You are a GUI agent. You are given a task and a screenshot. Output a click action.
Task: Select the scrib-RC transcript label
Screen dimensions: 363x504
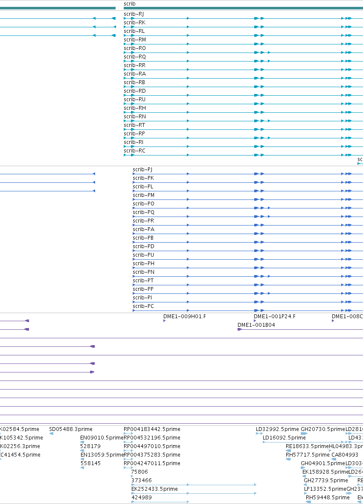(134, 151)
